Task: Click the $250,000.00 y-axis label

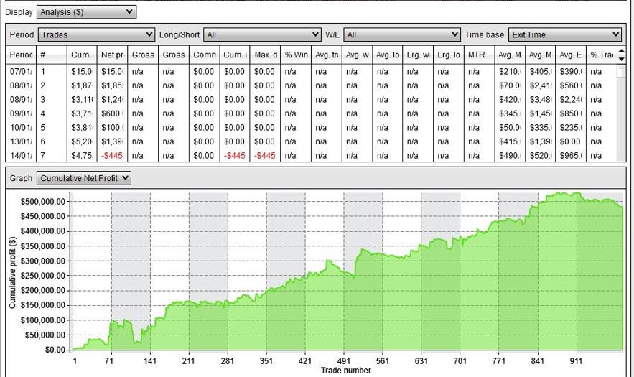Action: click(43, 276)
